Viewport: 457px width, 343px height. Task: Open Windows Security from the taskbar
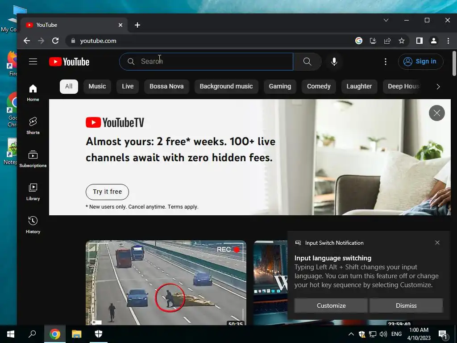[99, 334]
